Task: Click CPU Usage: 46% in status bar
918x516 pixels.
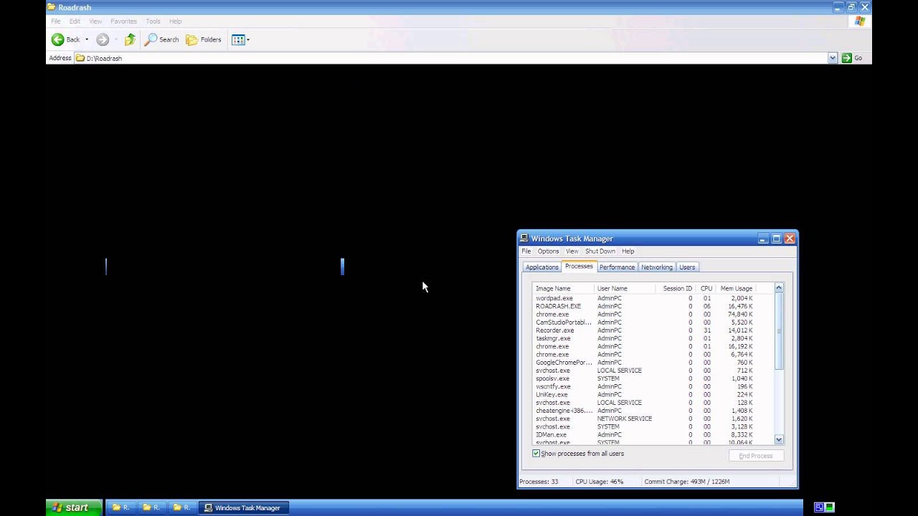Action: click(x=599, y=482)
